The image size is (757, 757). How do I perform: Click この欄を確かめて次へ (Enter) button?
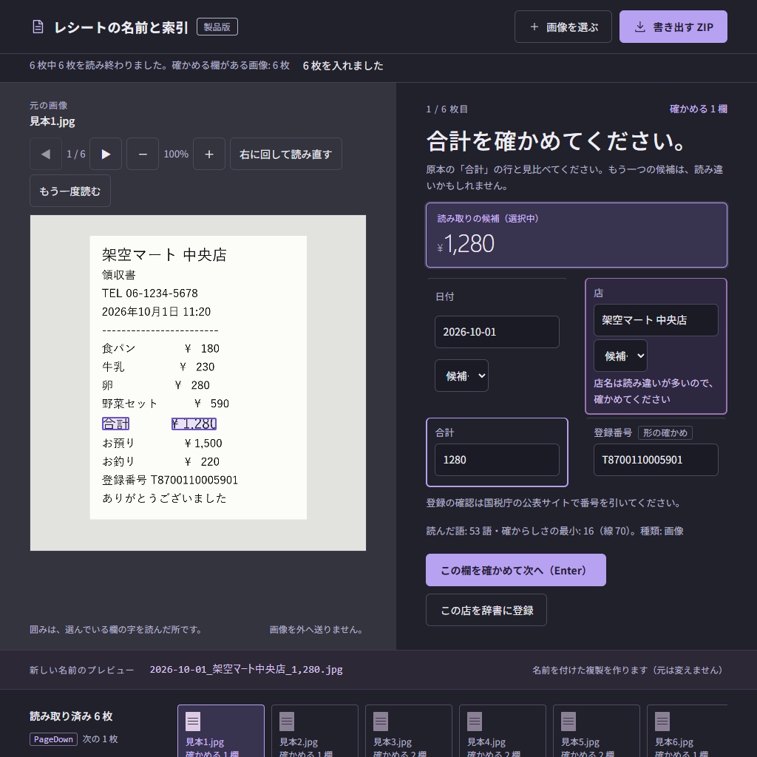coord(515,570)
